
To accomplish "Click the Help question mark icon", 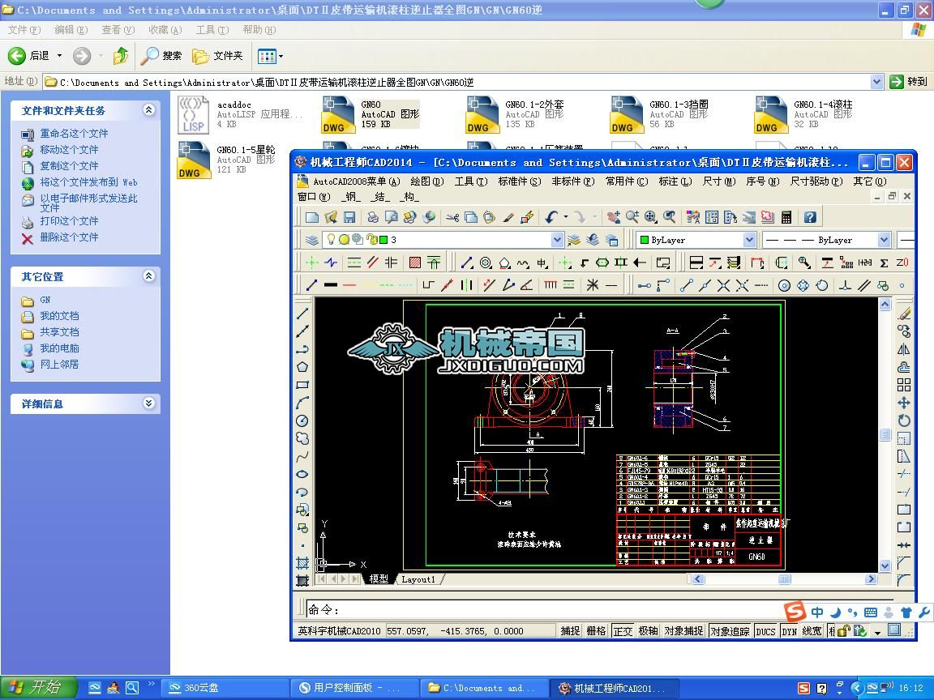I will click(809, 217).
